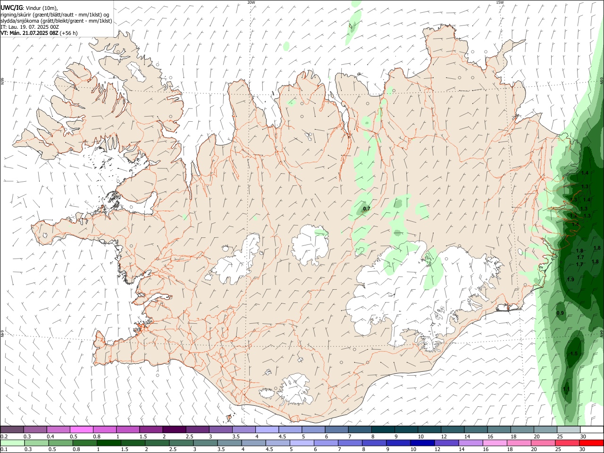Click the 15W longitude label on the top edge
Screen dimensions: 604x453
500,2
